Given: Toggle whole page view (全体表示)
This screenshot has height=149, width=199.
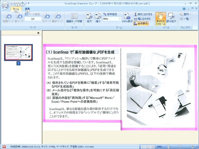Looking at the screenshot, I should point(141,23).
